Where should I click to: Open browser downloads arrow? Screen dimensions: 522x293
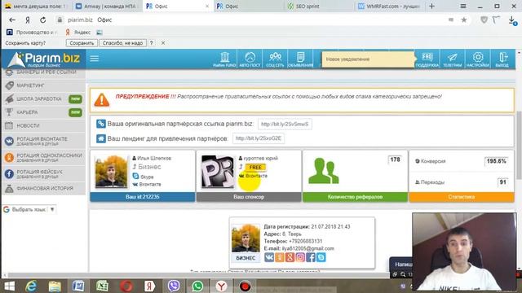(x=512, y=20)
